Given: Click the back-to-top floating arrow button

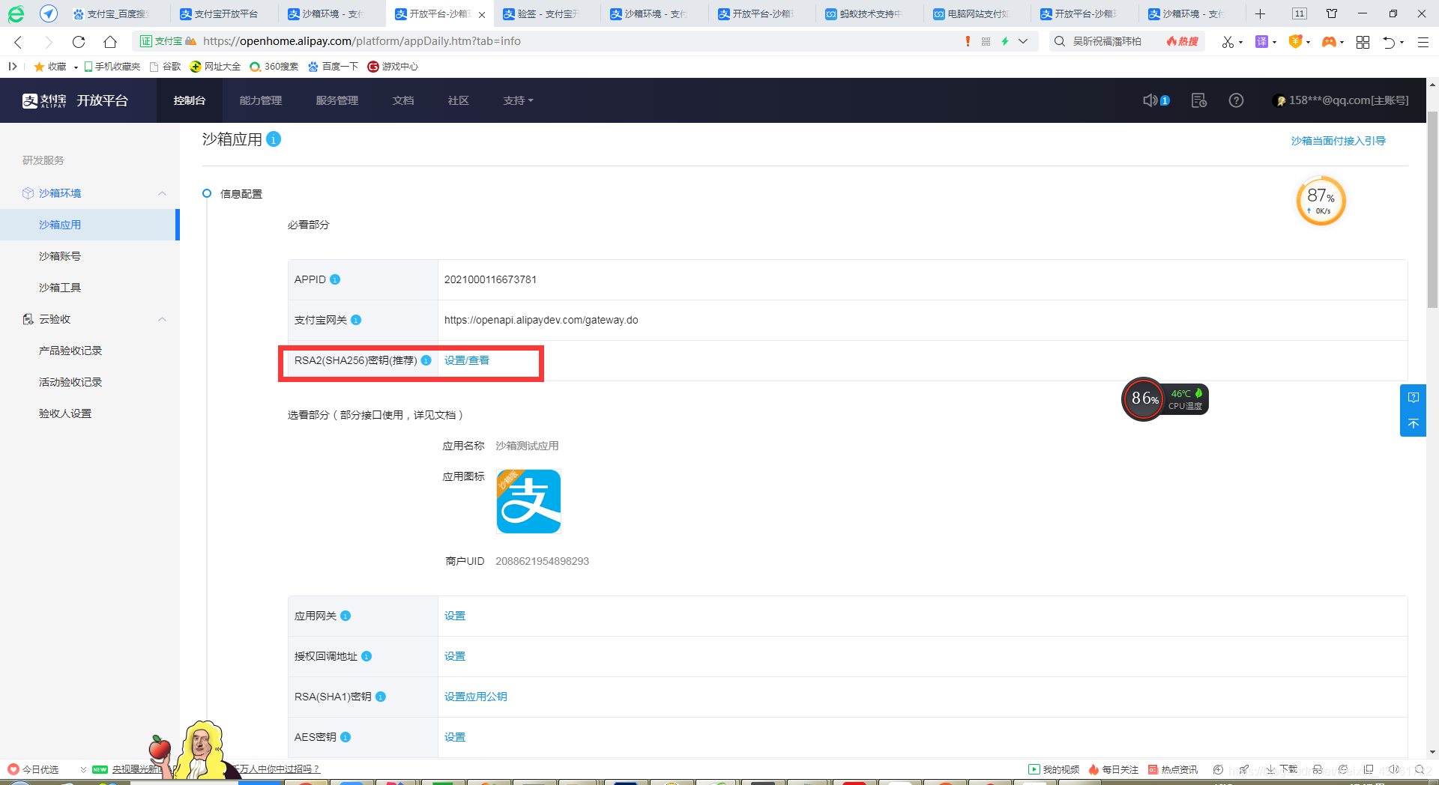Looking at the screenshot, I should (1413, 424).
